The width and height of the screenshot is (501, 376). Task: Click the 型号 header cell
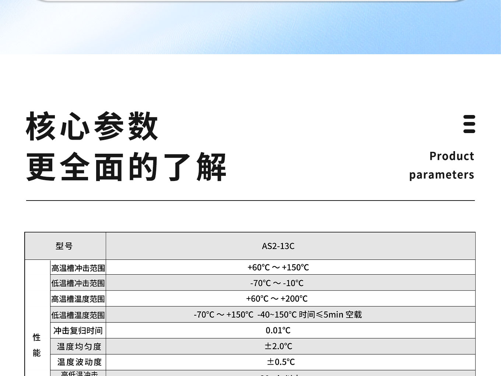64,246
